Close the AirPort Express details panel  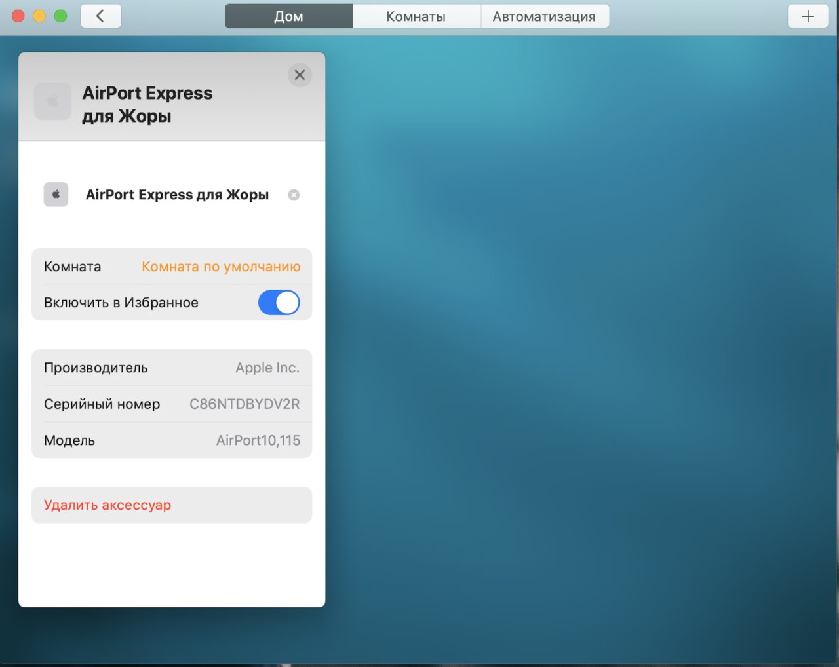tap(300, 75)
